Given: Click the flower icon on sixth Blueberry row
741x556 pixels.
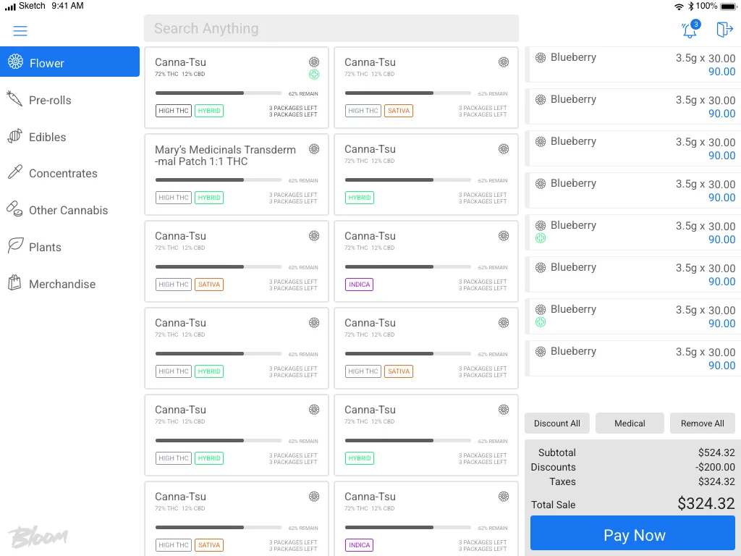Looking at the screenshot, I should (541, 268).
